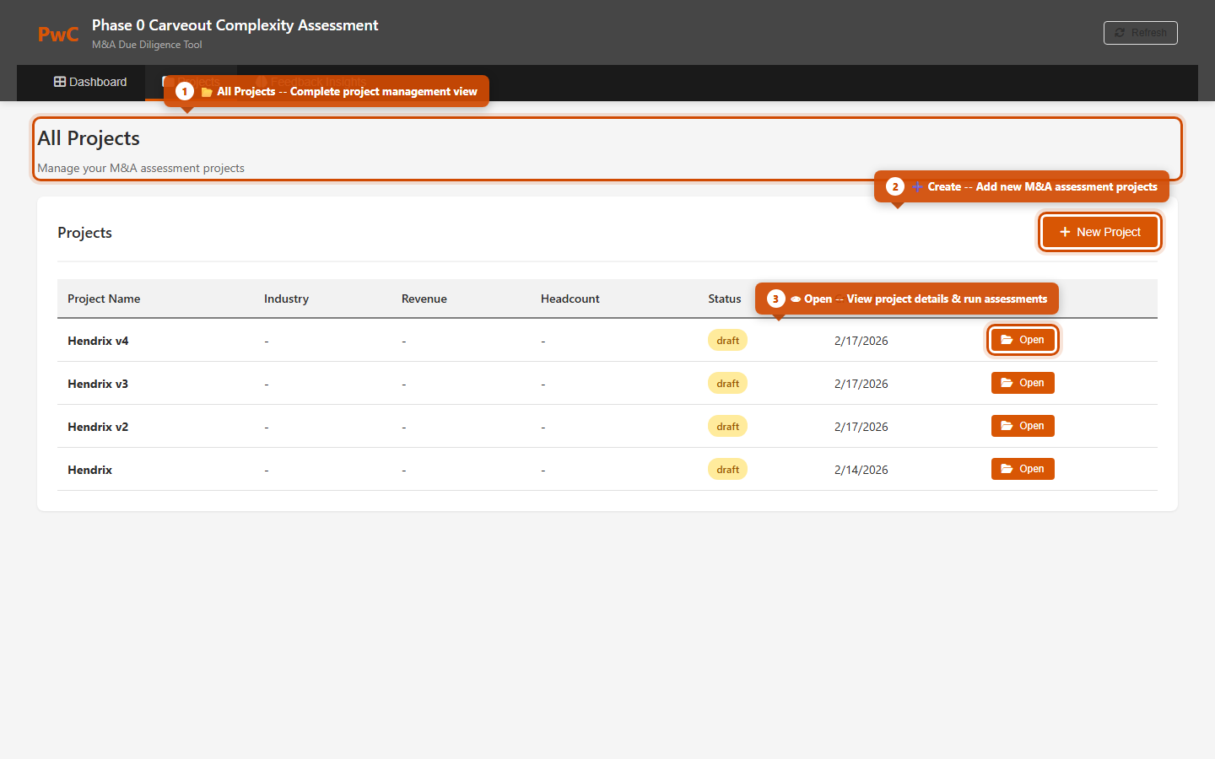Click the Headcount column header
1215x759 pixels.
pos(570,299)
